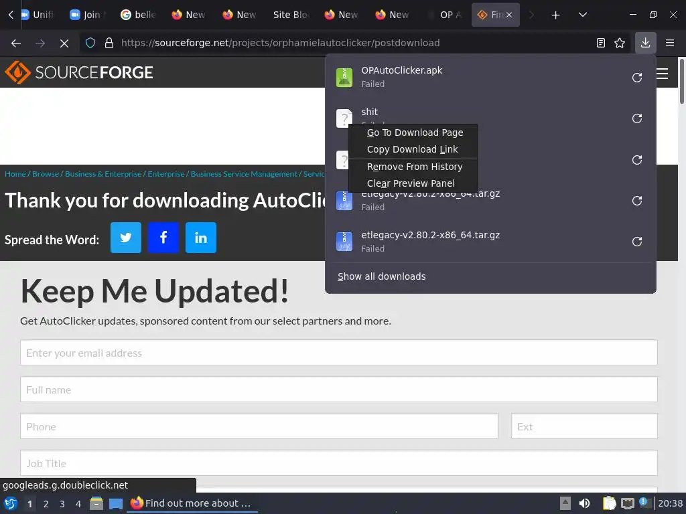
Task: Select Go To Download Page
Action: click(x=415, y=133)
